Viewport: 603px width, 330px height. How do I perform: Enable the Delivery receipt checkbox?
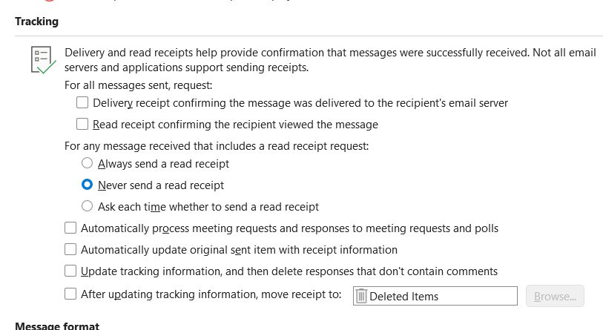(82, 102)
